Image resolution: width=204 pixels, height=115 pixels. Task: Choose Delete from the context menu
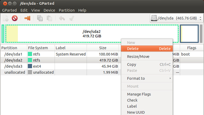[x=147, y=49]
